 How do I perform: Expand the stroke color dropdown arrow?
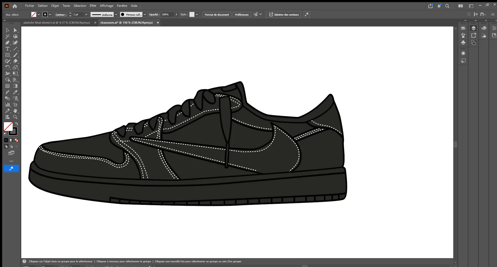50,15
